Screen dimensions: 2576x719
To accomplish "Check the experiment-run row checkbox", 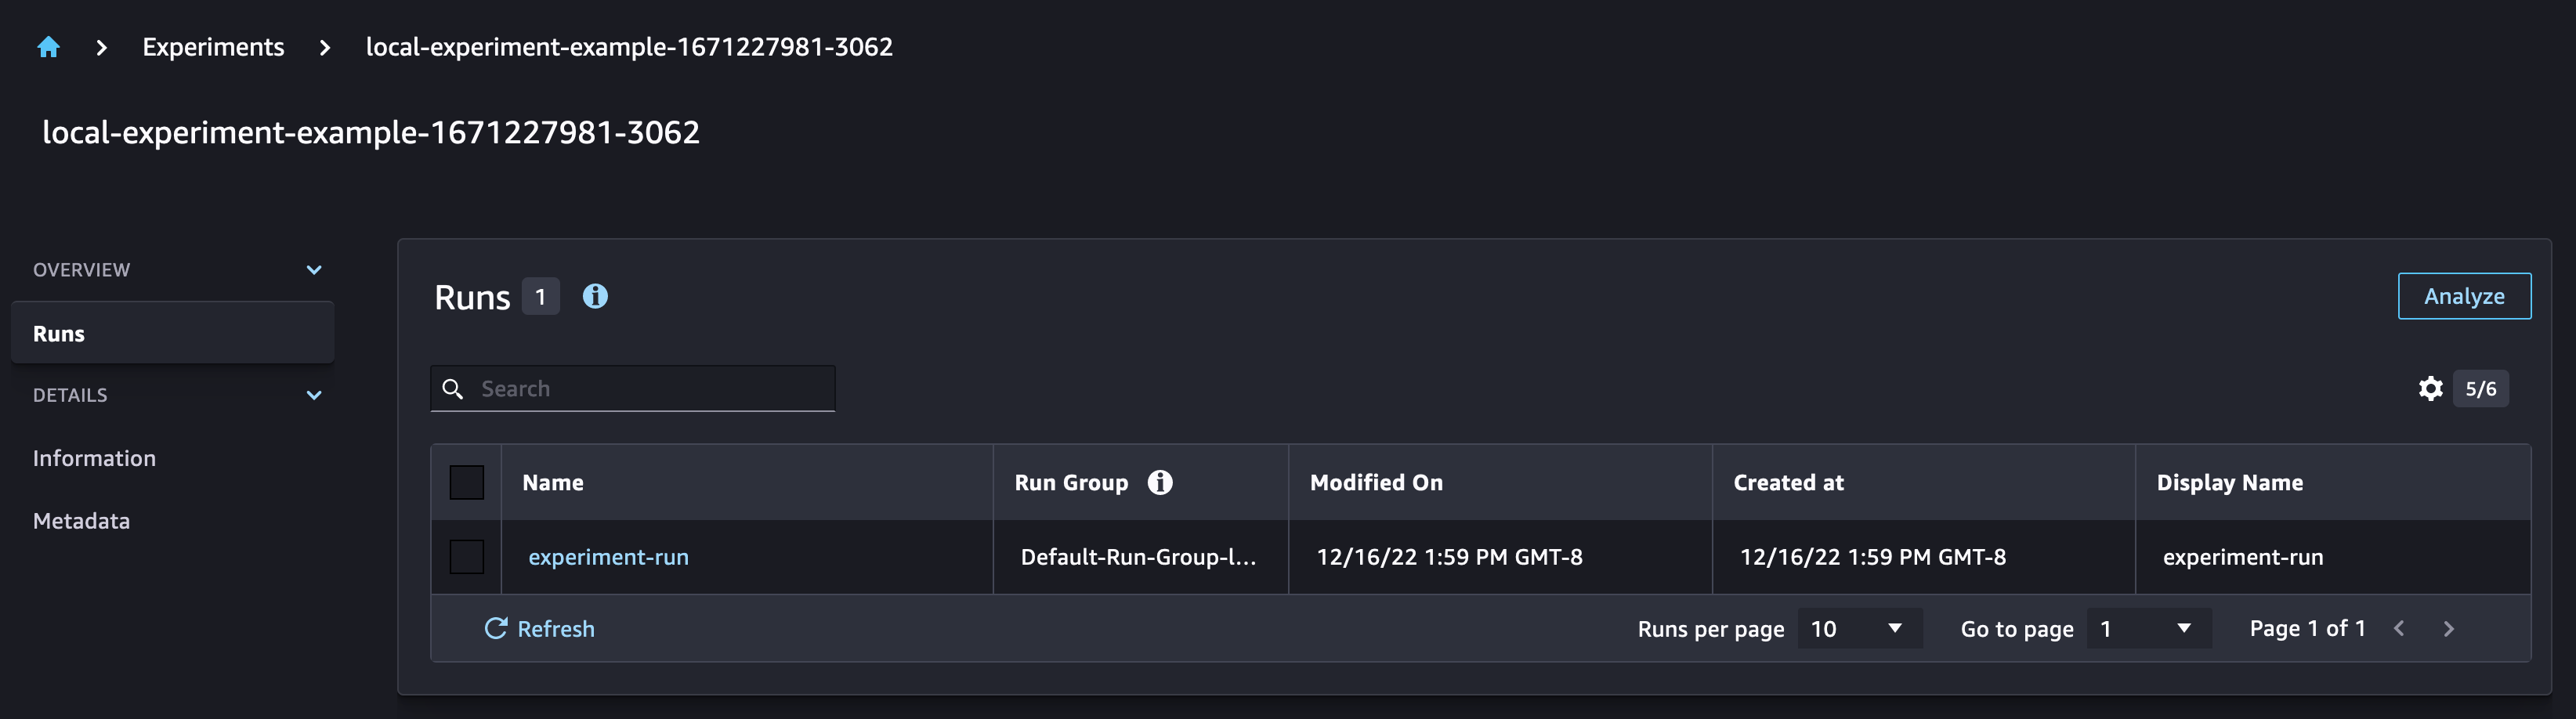I will click(x=467, y=557).
